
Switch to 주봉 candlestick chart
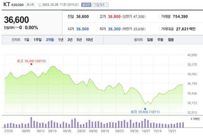pyautogui.click(x=160, y=40)
